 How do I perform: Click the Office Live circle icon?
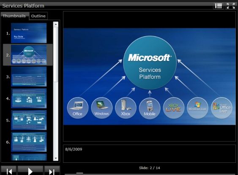[222, 108]
